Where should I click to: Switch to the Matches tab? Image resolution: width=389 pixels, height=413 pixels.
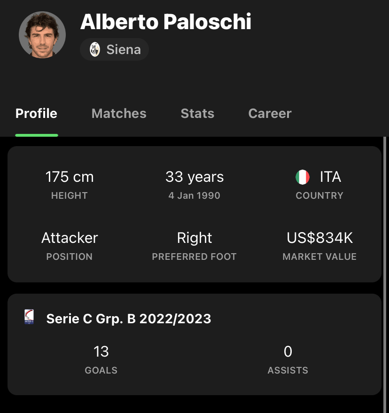[x=119, y=114]
